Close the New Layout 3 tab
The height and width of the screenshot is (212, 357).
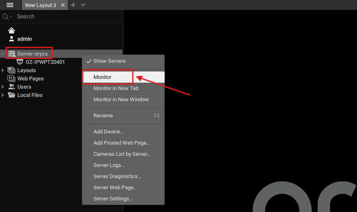point(63,5)
